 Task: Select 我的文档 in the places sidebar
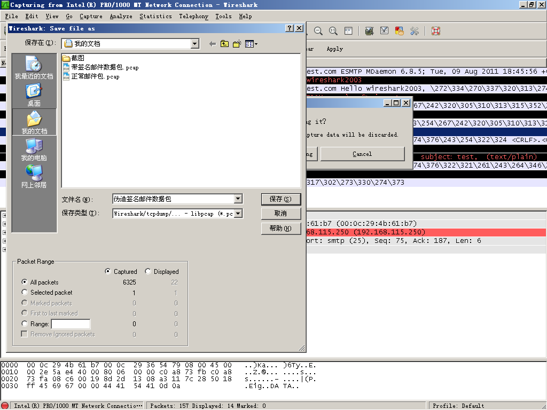(x=34, y=122)
